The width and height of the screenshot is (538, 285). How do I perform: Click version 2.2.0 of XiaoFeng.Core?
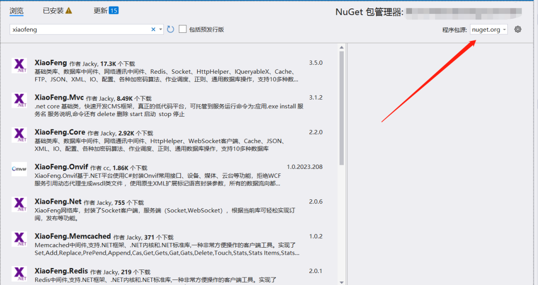point(316,132)
